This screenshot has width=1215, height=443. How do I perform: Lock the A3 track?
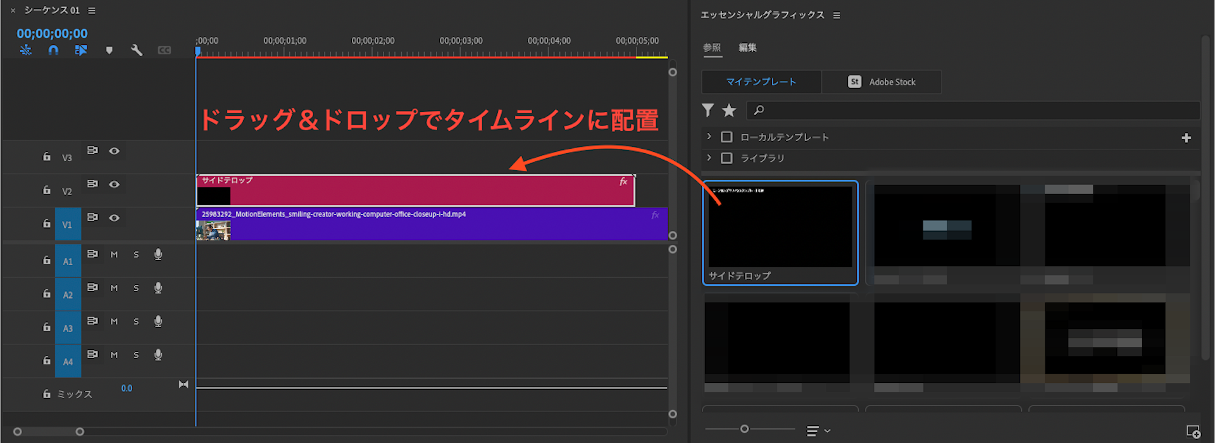(47, 327)
